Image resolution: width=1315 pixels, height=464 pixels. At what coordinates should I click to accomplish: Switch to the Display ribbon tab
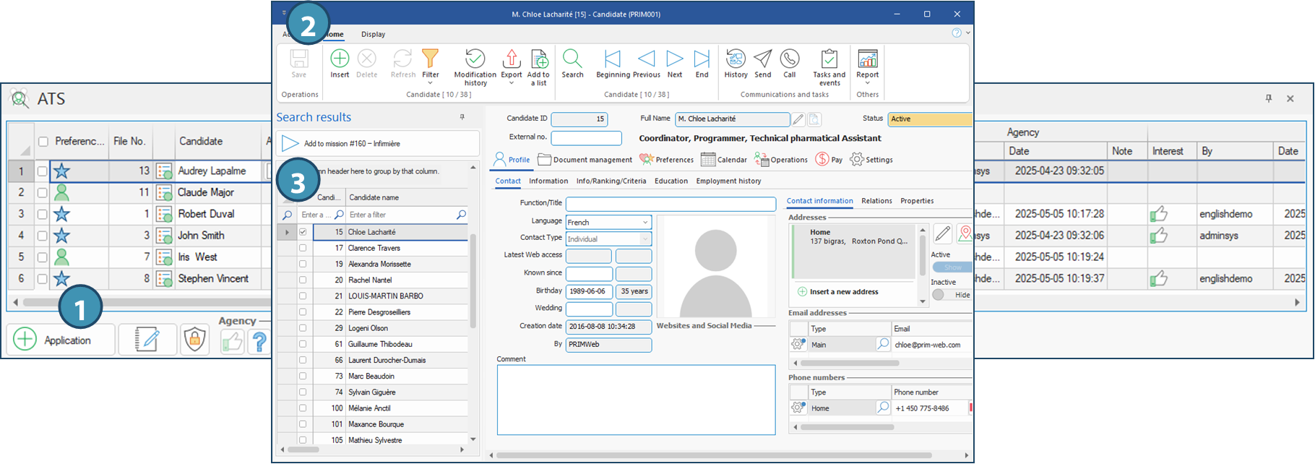(x=373, y=34)
